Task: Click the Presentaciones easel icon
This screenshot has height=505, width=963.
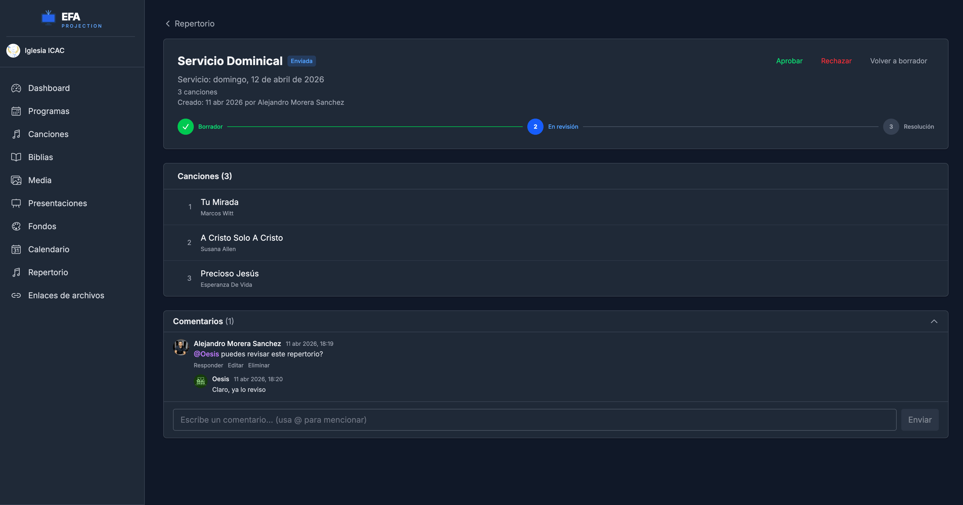Action: 16,204
